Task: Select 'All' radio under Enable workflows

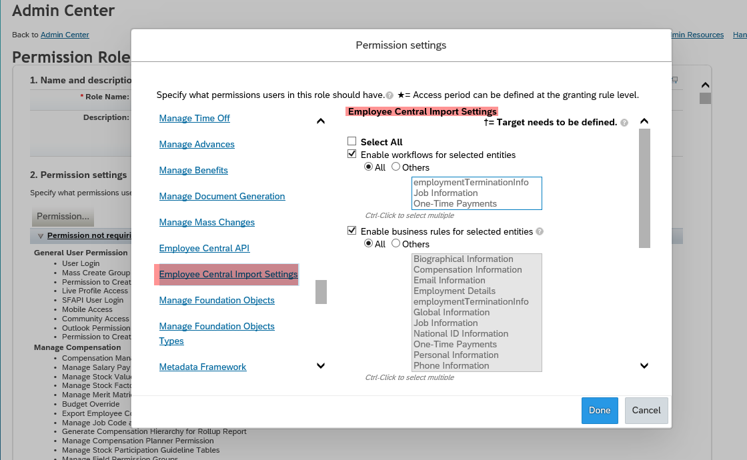Action: pos(368,167)
